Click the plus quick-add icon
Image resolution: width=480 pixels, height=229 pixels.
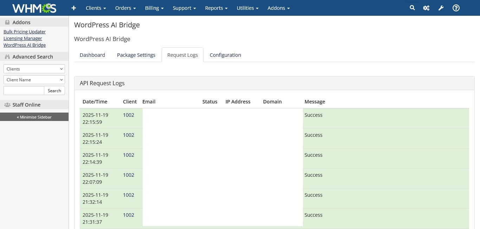(x=73, y=8)
